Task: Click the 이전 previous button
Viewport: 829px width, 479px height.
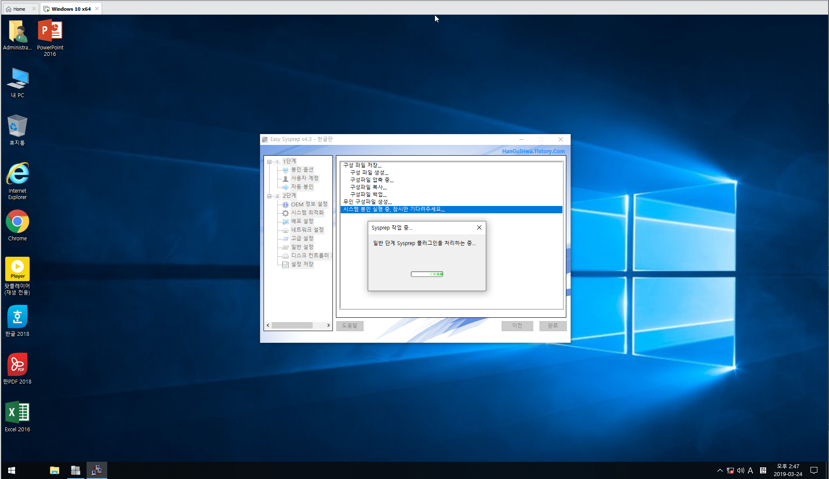Action: pyautogui.click(x=517, y=326)
